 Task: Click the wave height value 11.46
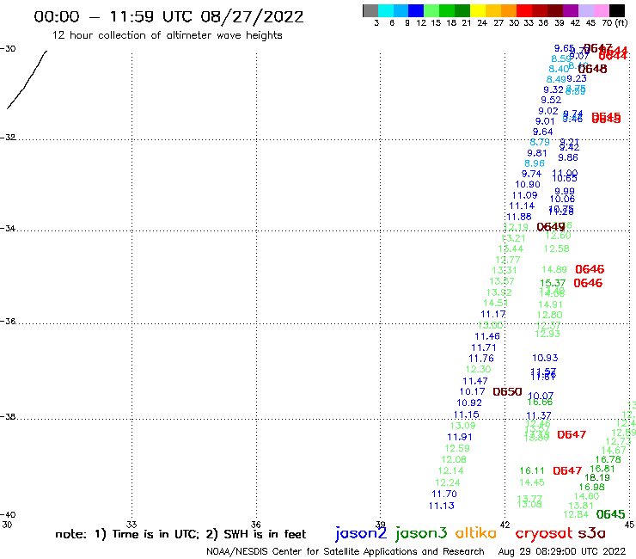487,336
